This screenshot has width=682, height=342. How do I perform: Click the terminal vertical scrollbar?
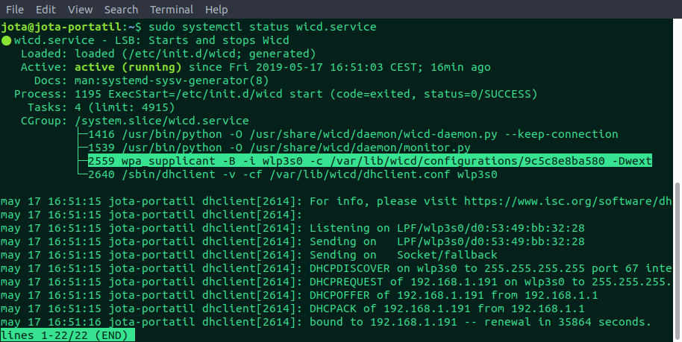(x=678, y=260)
